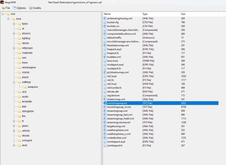Click the file icon of lasso.tune
Viewport: 226px width, 165px height.
coord(105,61)
